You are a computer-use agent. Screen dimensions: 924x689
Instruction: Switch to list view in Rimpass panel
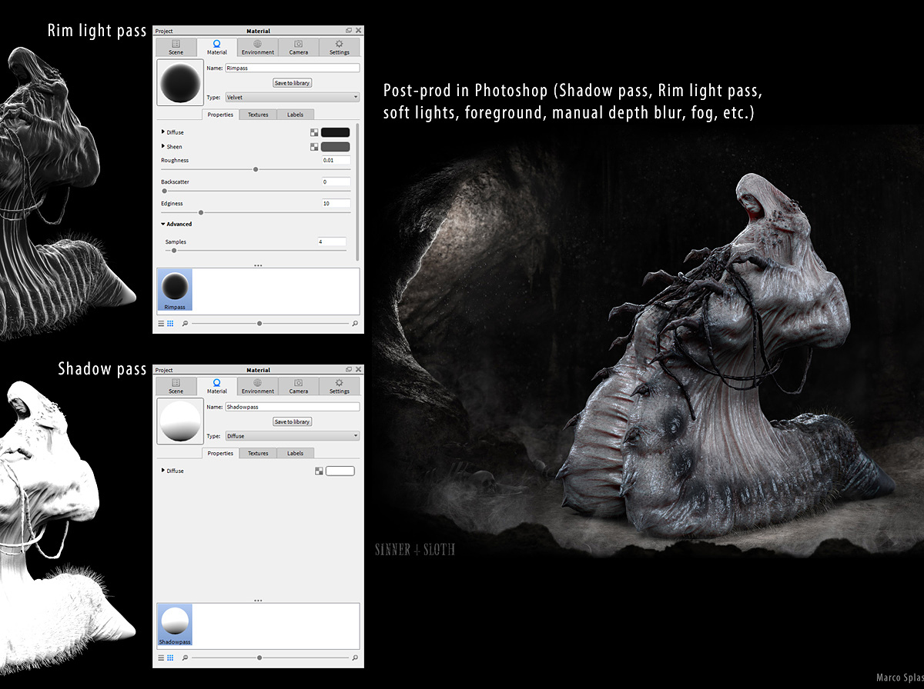[162, 324]
